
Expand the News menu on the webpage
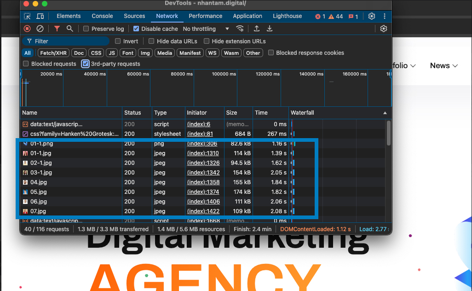[x=443, y=66]
